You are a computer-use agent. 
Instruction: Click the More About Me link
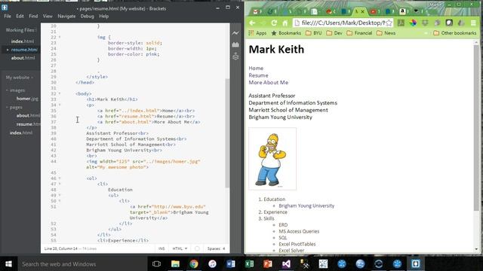269,82
